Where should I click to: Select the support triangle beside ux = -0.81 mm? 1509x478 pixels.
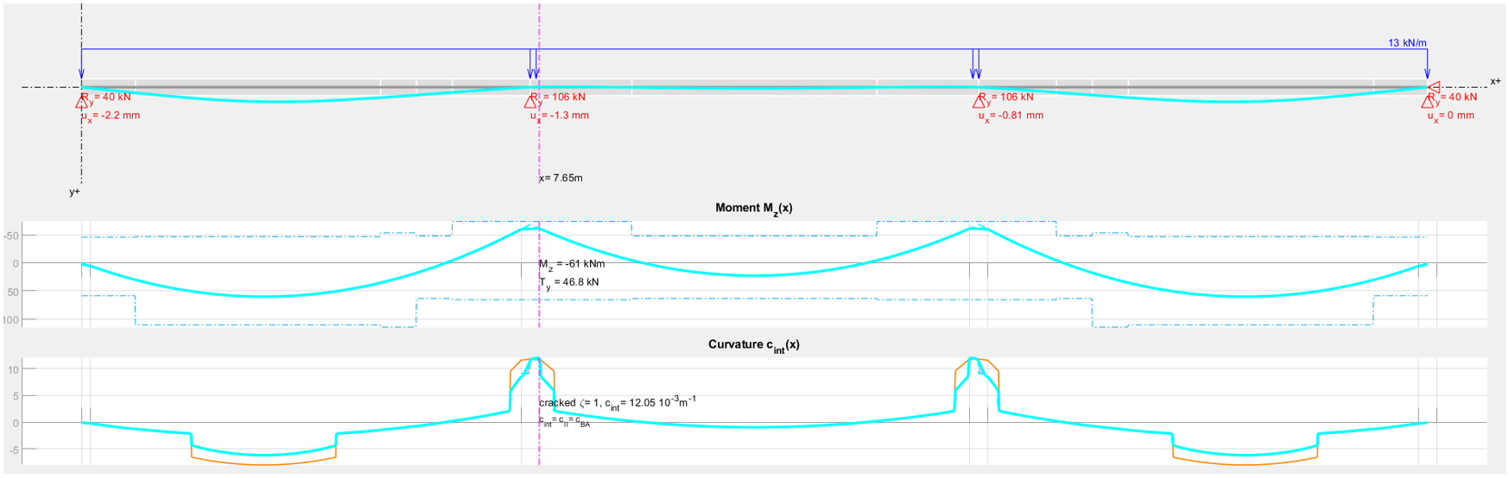(980, 103)
